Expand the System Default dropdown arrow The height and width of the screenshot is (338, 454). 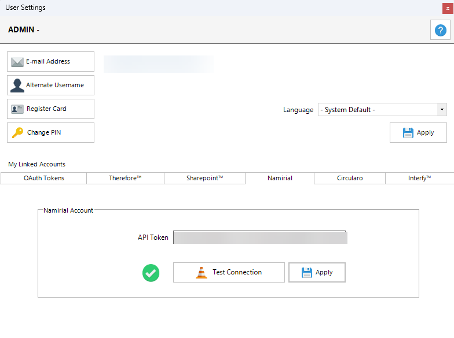coord(442,110)
